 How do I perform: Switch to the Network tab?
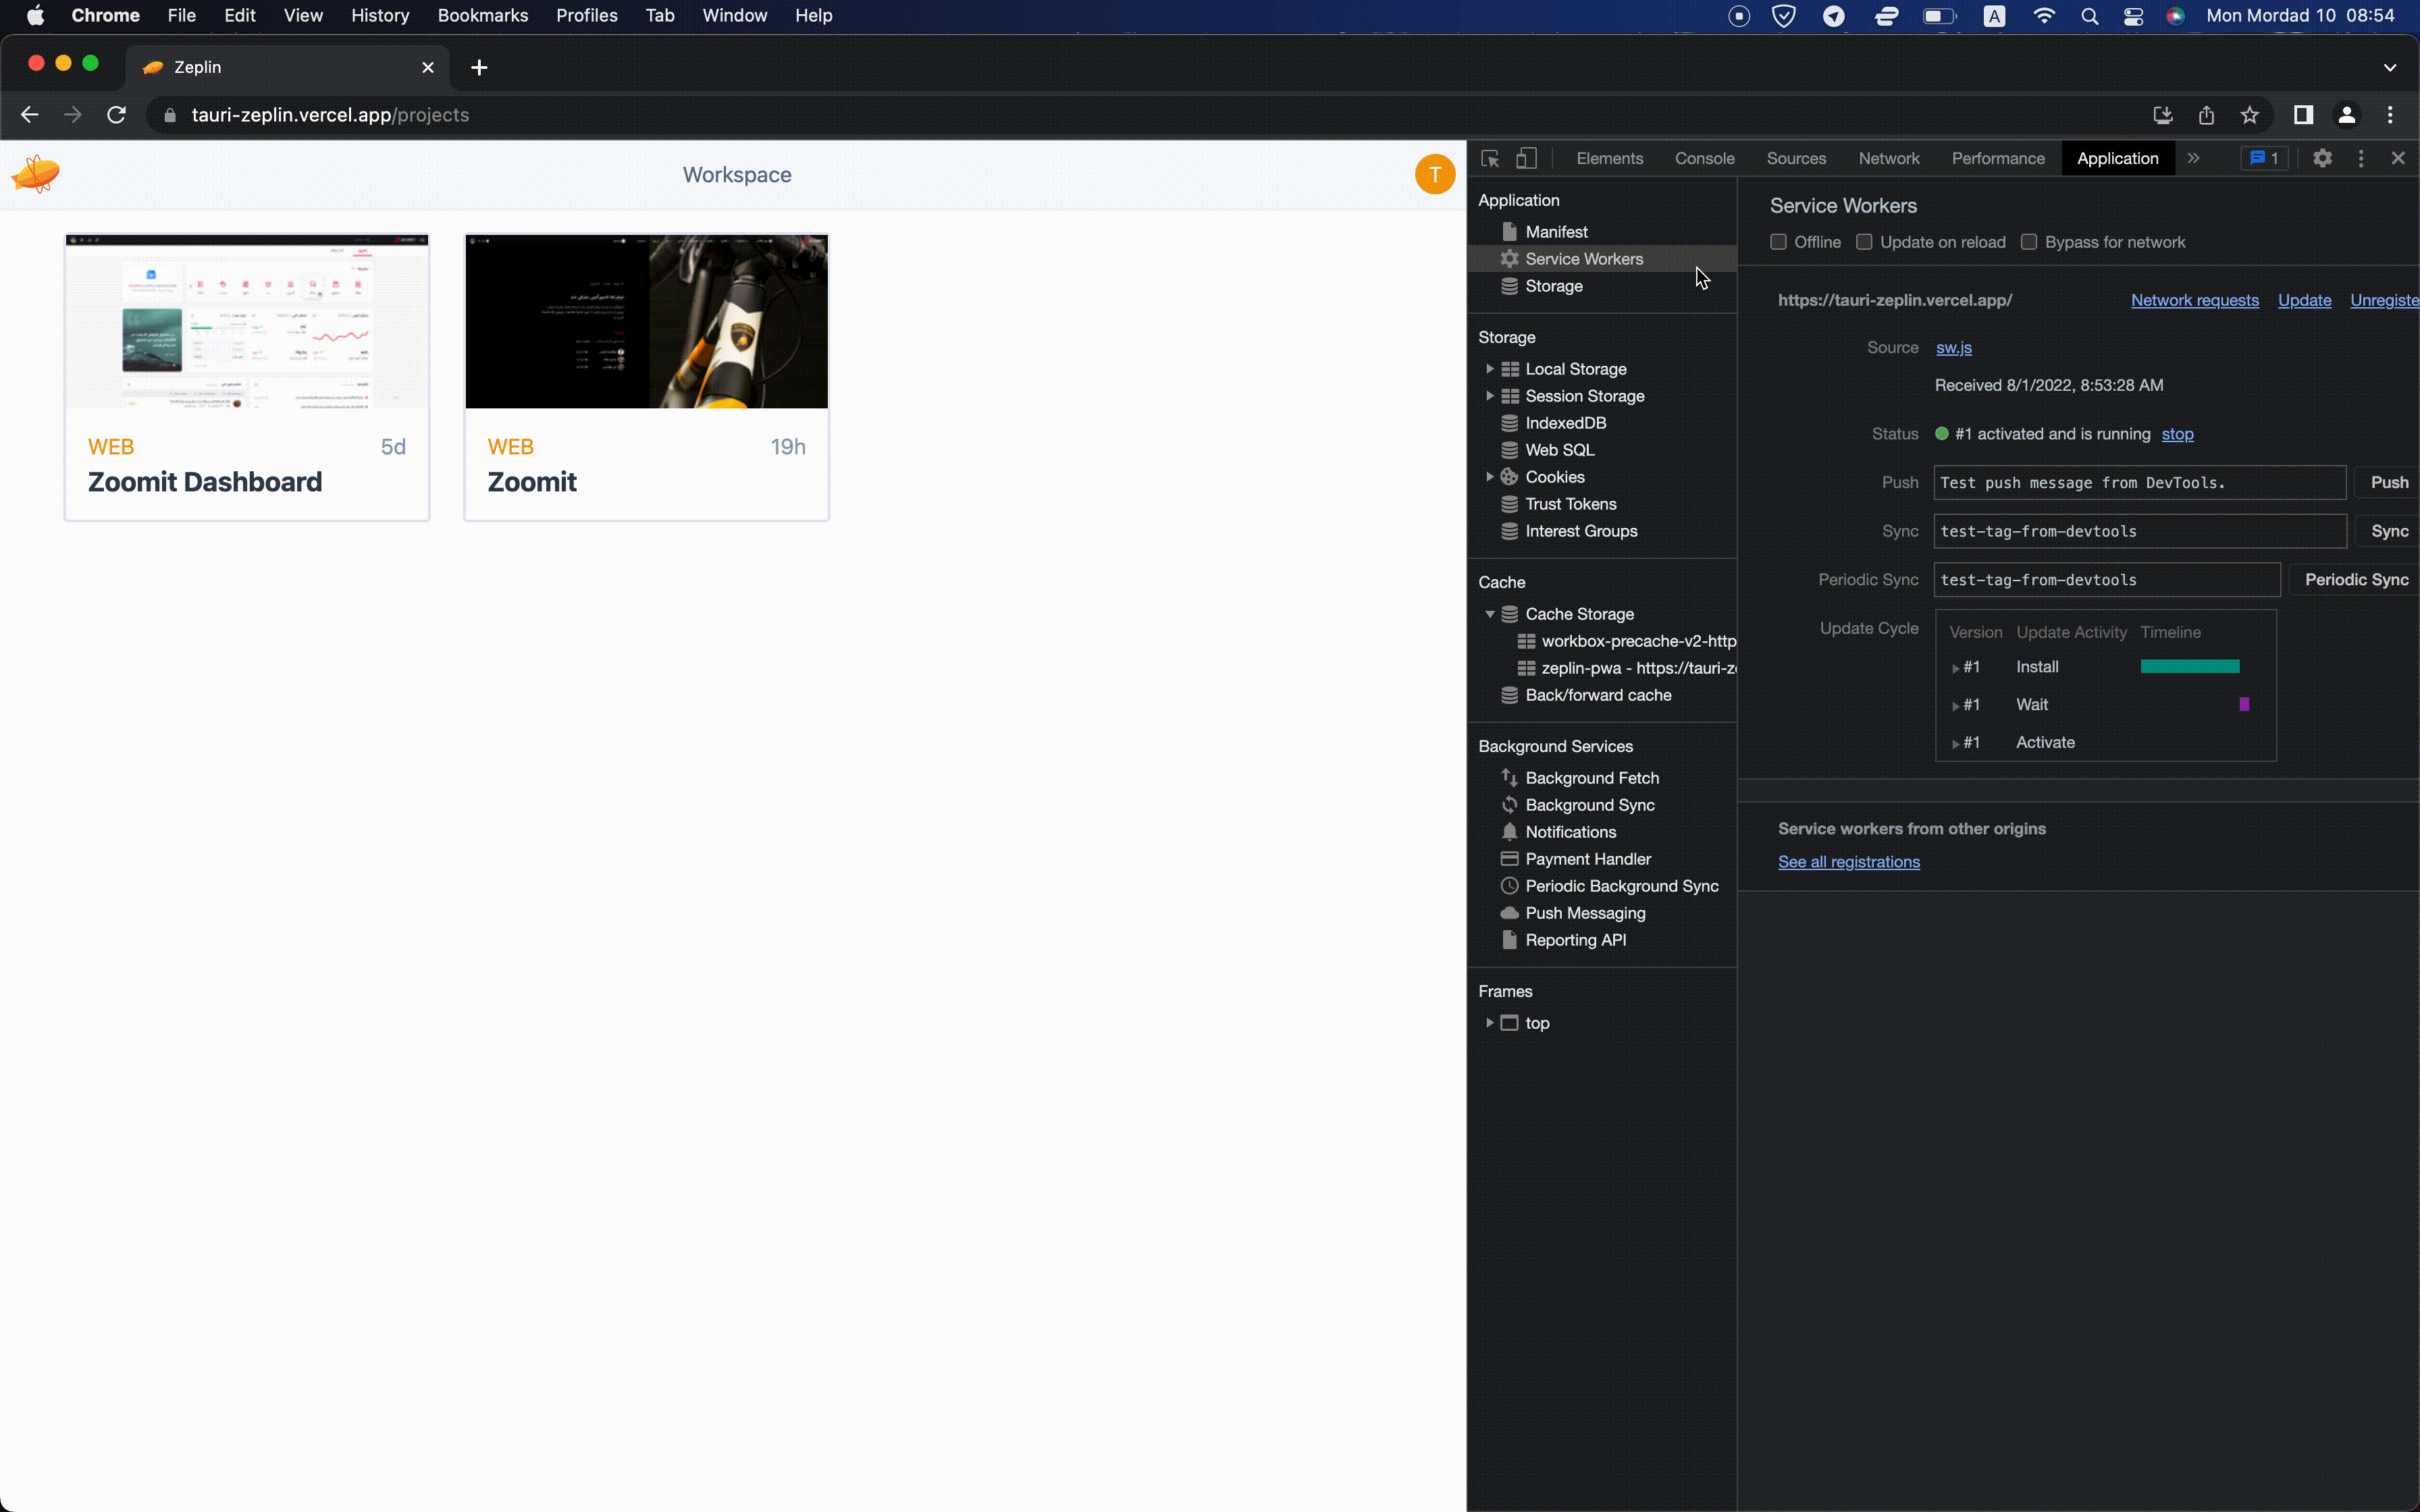[1888, 158]
